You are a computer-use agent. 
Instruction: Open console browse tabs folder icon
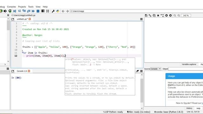tap(13, 71)
